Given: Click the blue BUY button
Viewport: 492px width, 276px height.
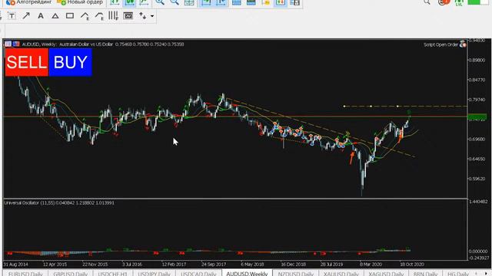Looking at the screenshot, I should (x=70, y=62).
